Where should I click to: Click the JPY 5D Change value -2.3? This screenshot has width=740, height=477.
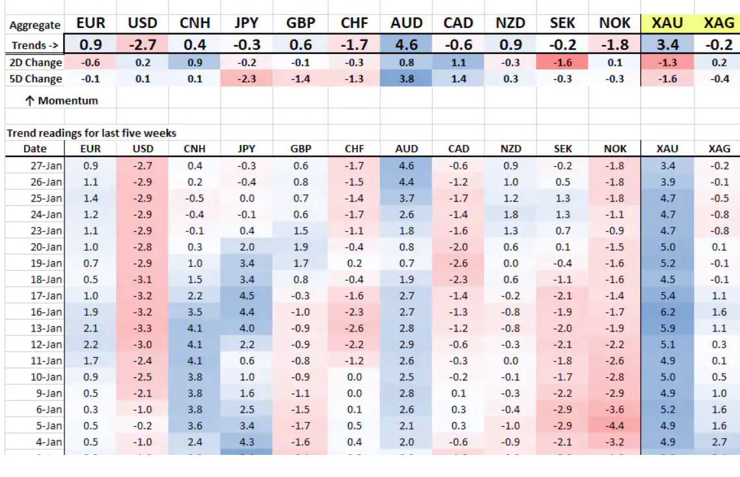tap(247, 79)
